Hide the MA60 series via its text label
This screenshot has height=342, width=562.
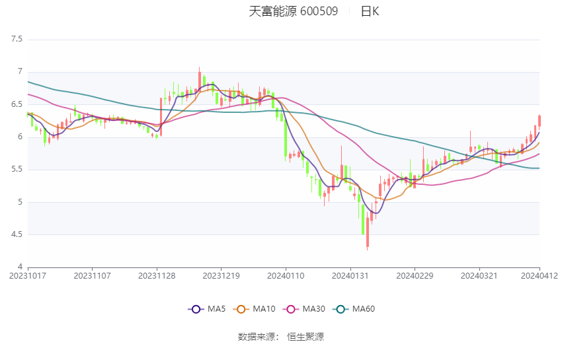tap(363, 309)
